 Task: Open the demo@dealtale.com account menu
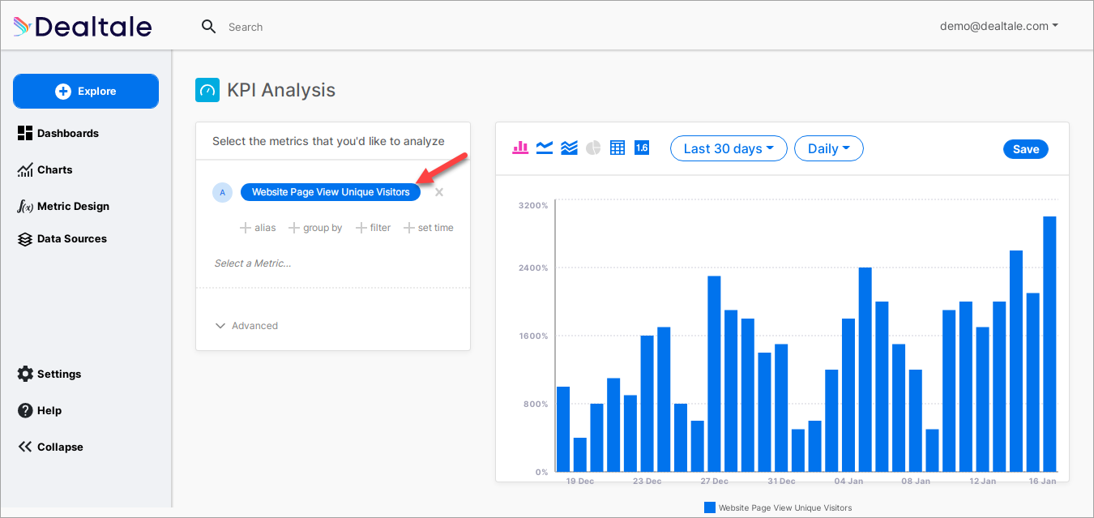[x=998, y=26]
